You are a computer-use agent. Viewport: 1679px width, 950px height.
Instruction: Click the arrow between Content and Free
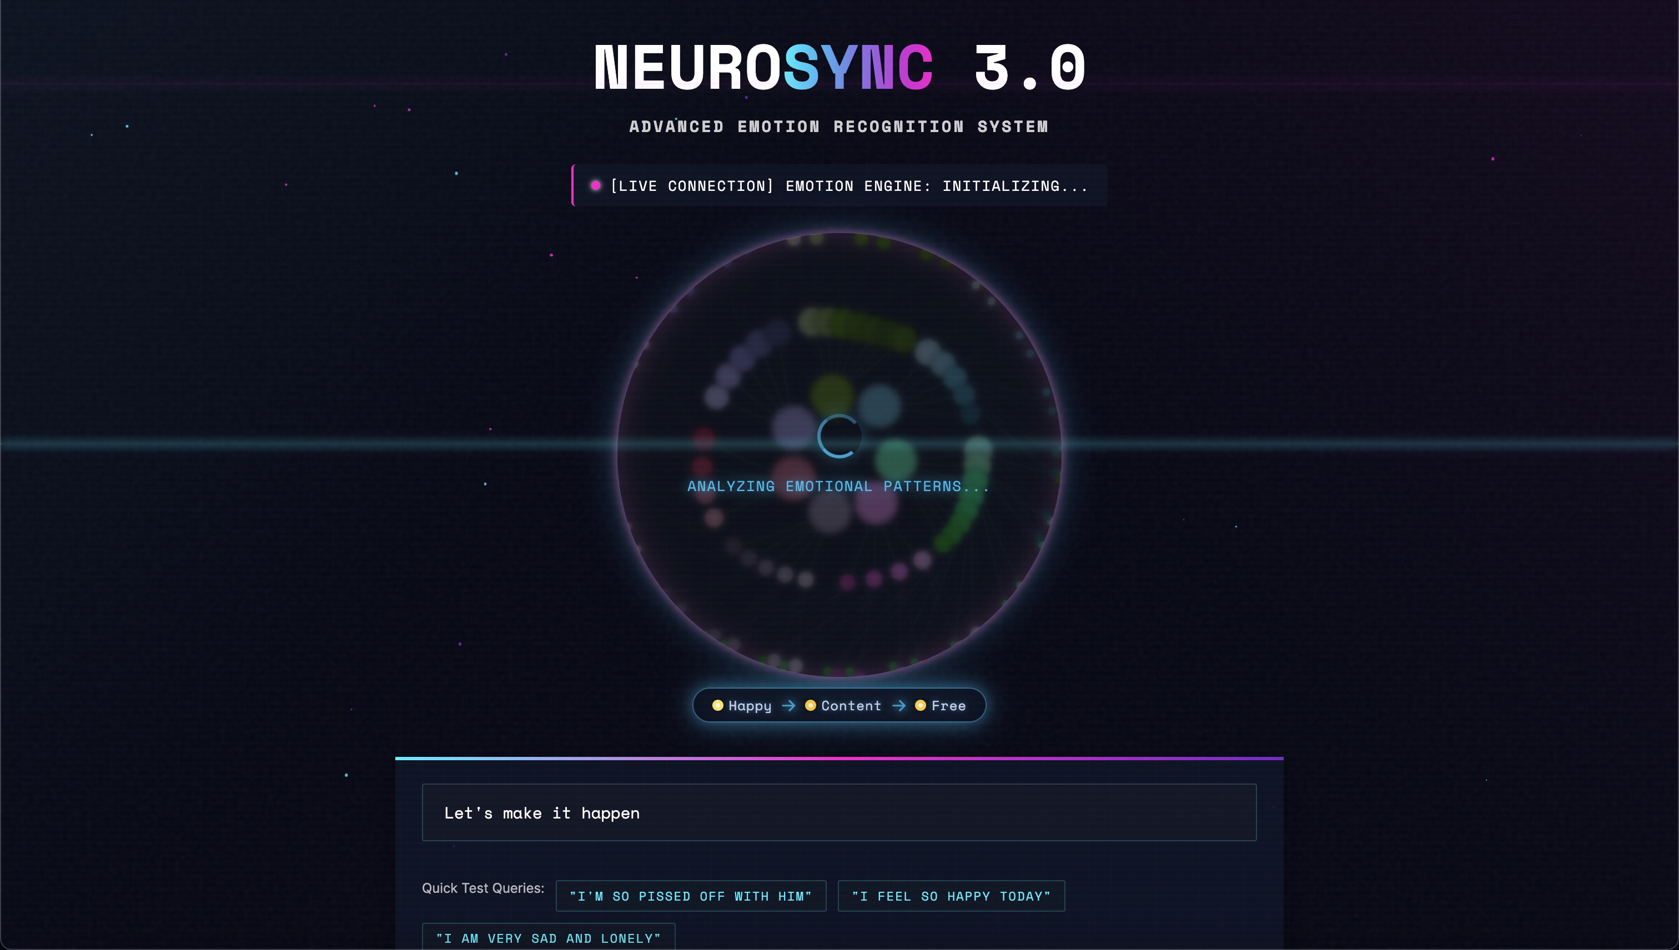[x=899, y=706]
